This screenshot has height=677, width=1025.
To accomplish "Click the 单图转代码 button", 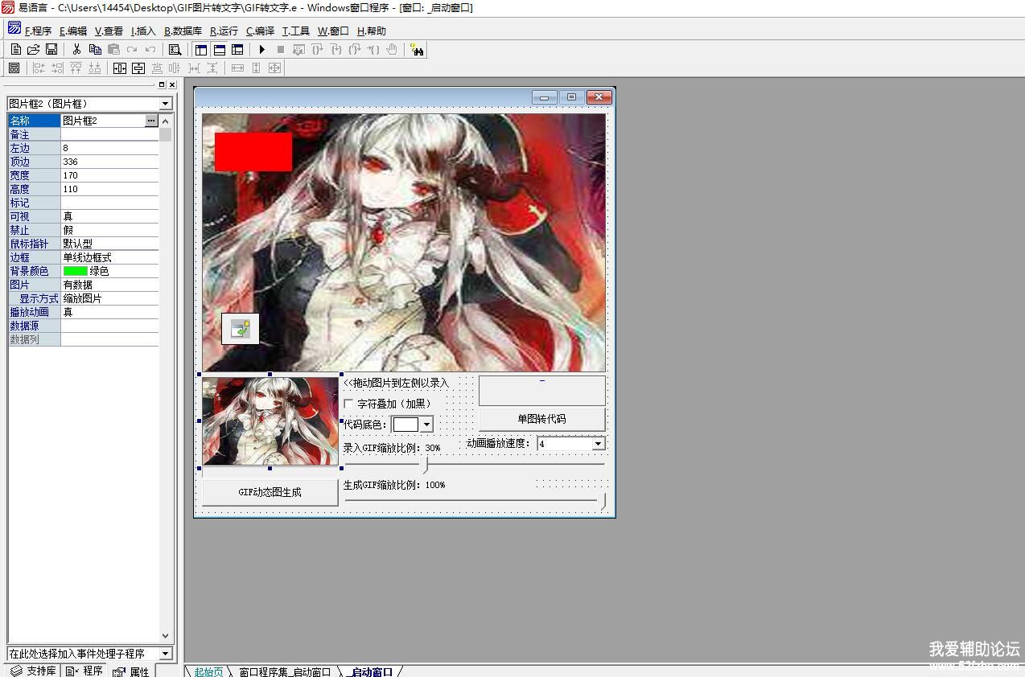I will pyautogui.click(x=541, y=419).
